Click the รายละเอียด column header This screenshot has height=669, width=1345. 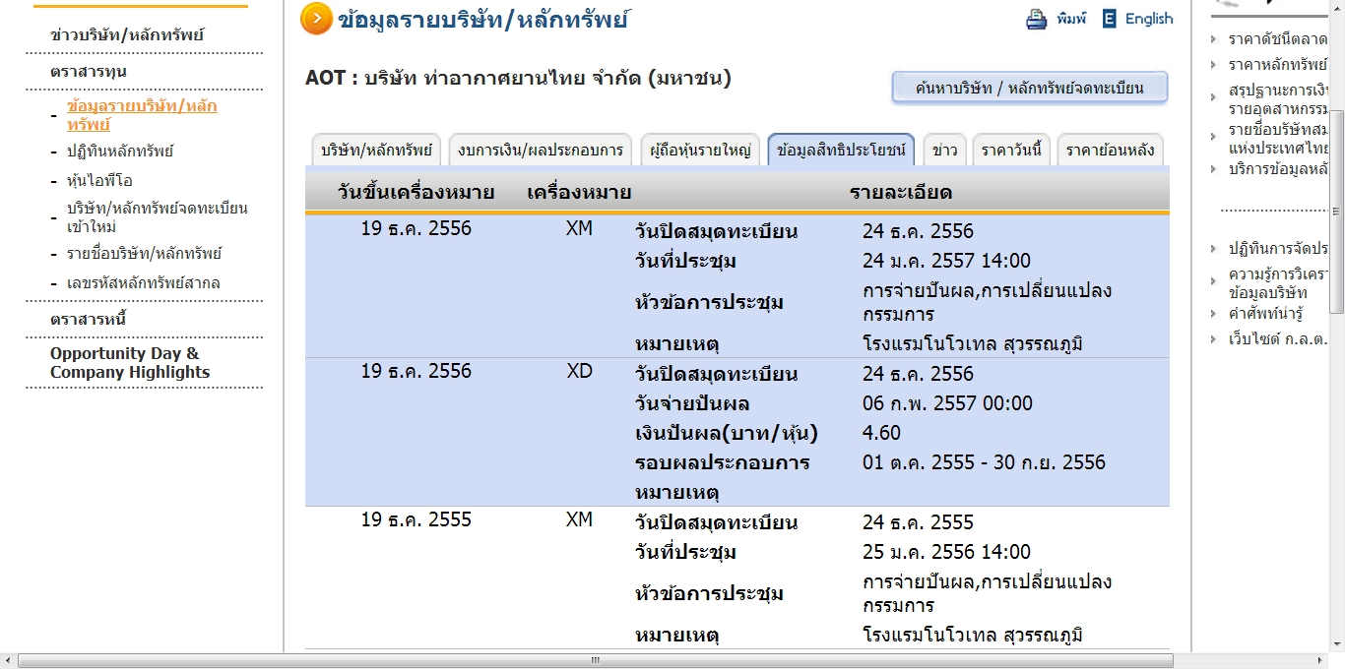coord(901,193)
